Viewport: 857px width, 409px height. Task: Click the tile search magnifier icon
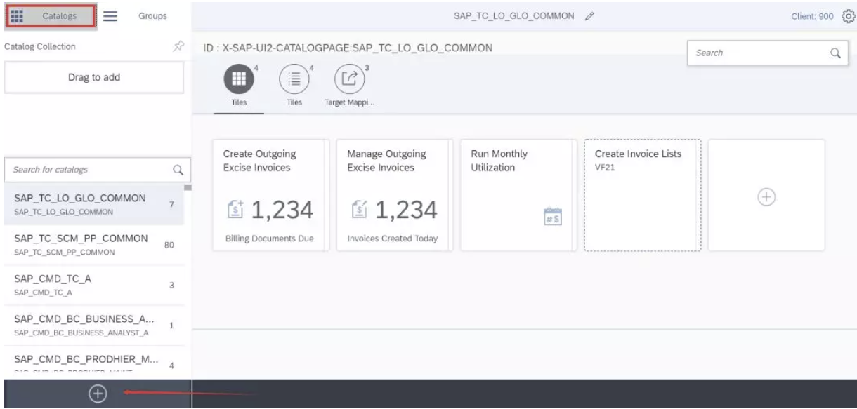pyautogui.click(x=835, y=53)
